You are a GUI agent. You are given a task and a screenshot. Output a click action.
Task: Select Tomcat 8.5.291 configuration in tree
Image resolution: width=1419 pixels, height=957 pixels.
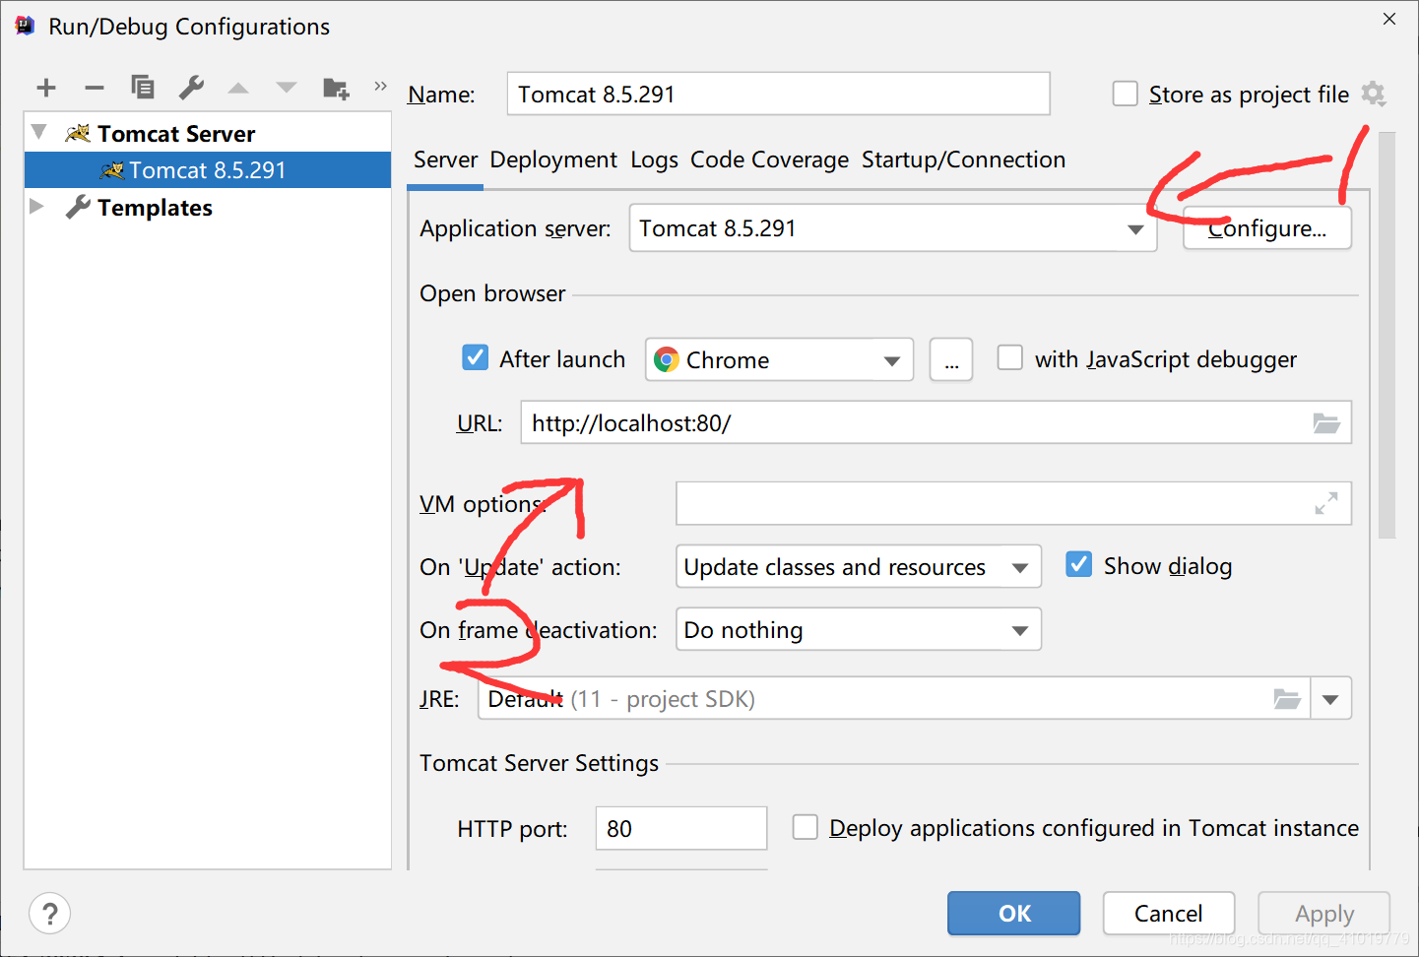[x=208, y=170]
